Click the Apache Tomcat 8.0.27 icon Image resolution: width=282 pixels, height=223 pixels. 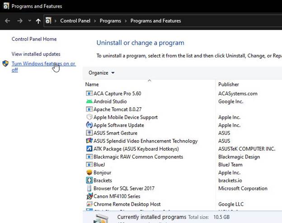pyautogui.click(x=89, y=109)
